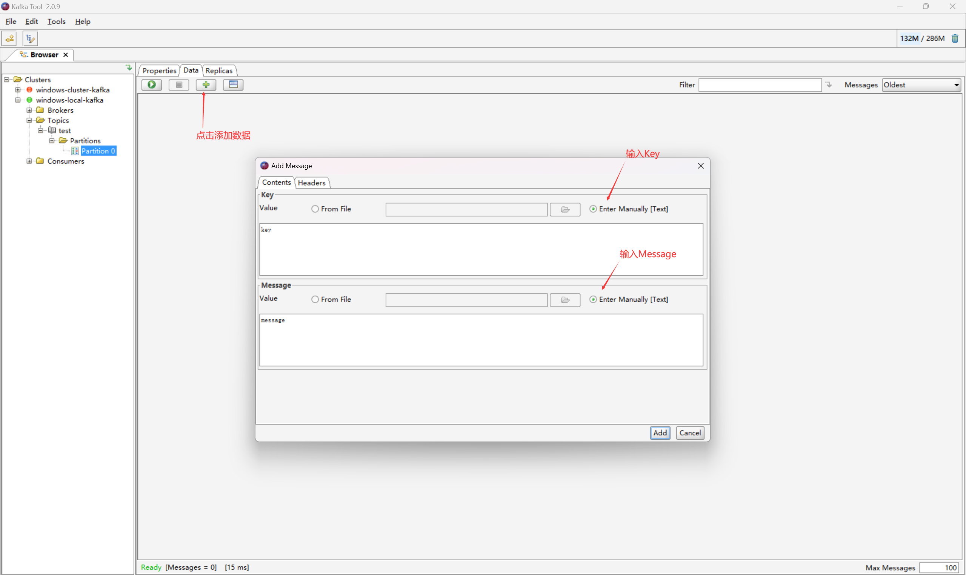Collapse the windows-local-kafka node

click(18, 100)
